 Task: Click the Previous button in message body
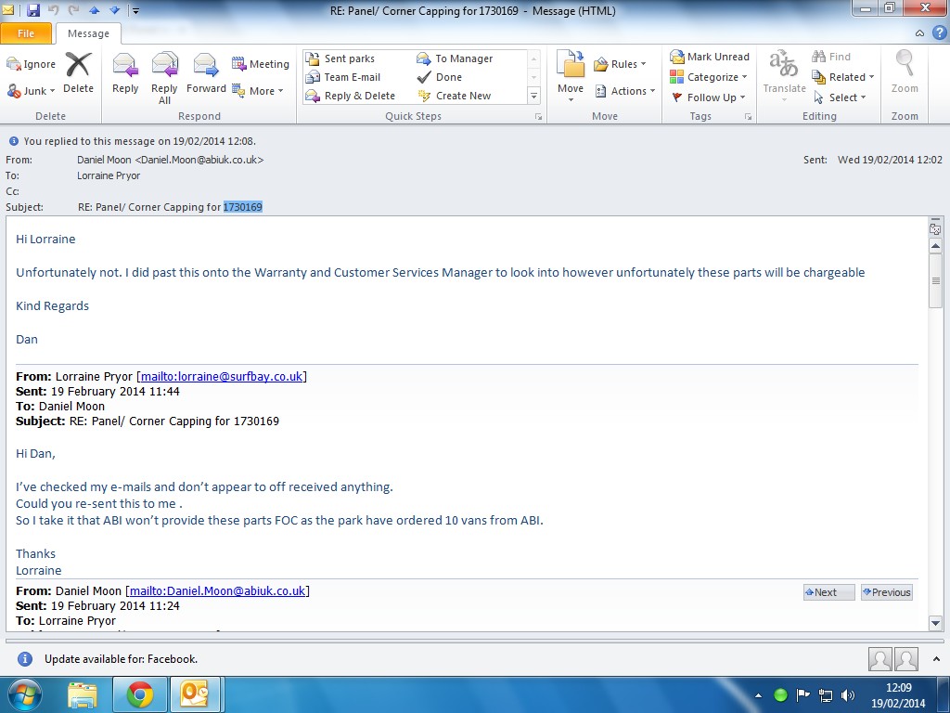pos(886,592)
